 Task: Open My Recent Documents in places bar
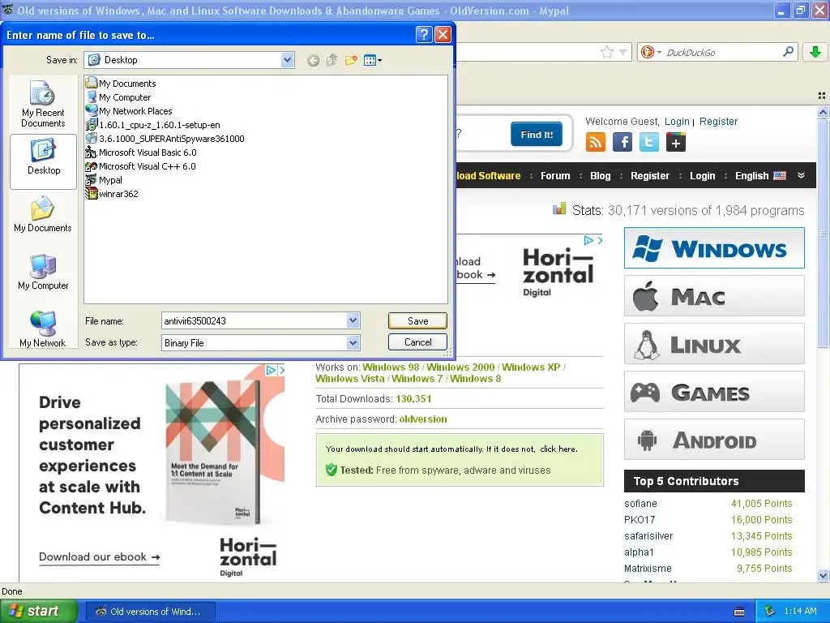(x=43, y=104)
